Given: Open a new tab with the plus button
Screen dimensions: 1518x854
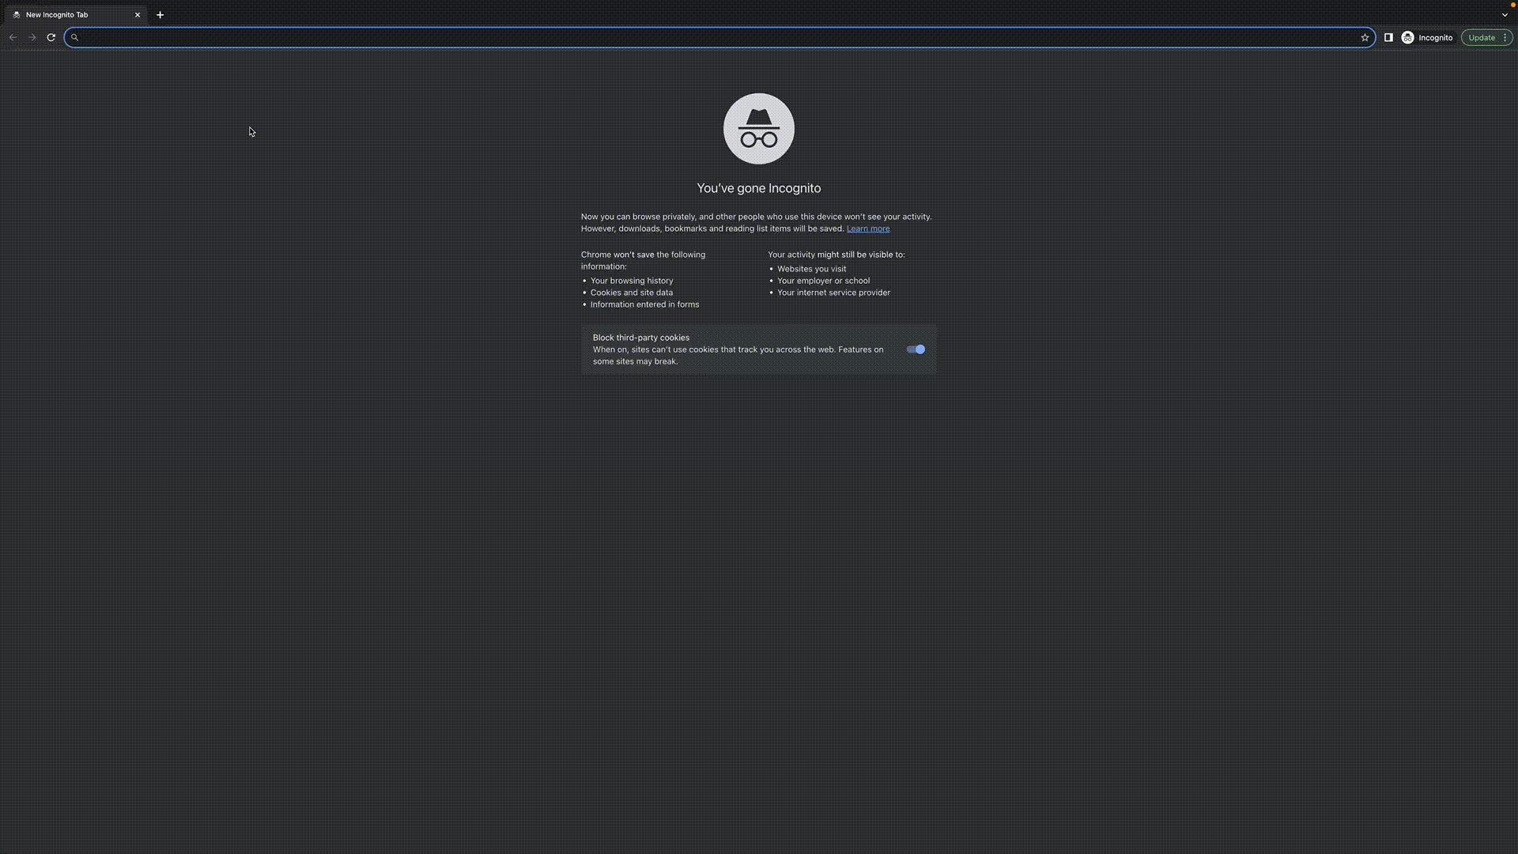Looking at the screenshot, I should pos(160,14).
